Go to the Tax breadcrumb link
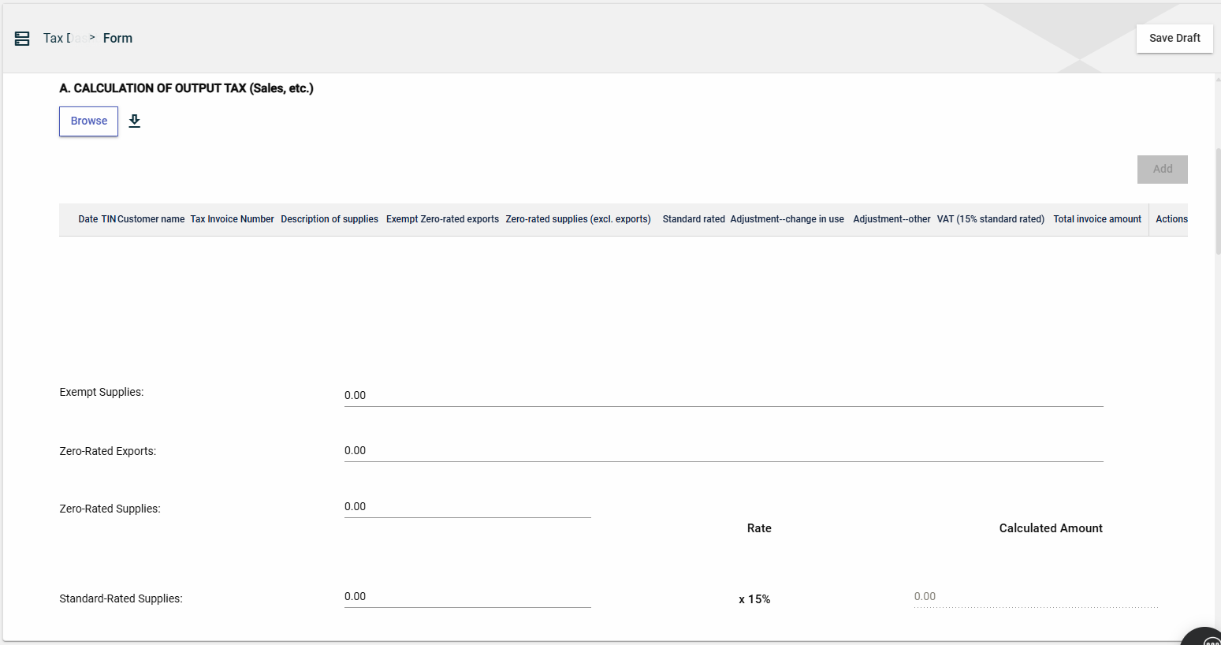The image size is (1221, 645). point(55,38)
